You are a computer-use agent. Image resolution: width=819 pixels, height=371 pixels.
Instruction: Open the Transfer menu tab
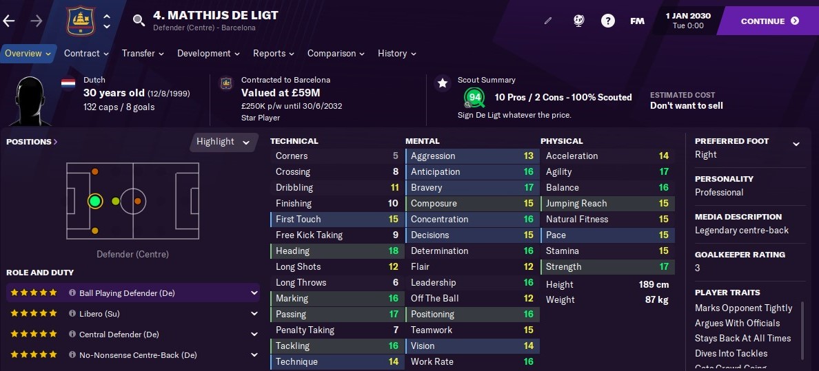pyautogui.click(x=143, y=53)
